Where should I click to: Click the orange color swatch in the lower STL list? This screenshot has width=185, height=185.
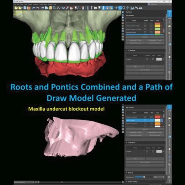point(158,124)
